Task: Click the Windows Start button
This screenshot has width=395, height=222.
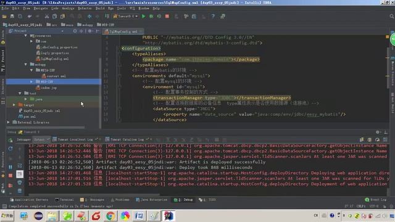Action: [x=7, y=216]
